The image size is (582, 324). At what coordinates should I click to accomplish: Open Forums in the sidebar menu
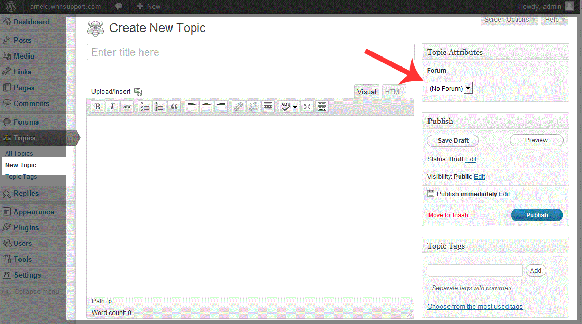click(26, 122)
